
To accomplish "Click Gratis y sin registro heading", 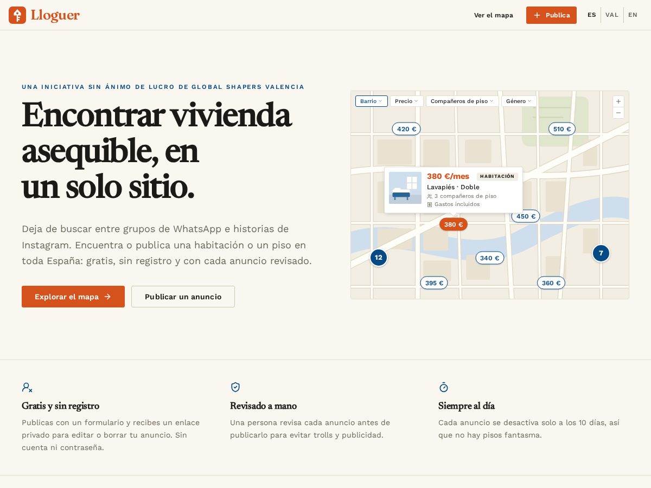I will (x=60, y=406).
